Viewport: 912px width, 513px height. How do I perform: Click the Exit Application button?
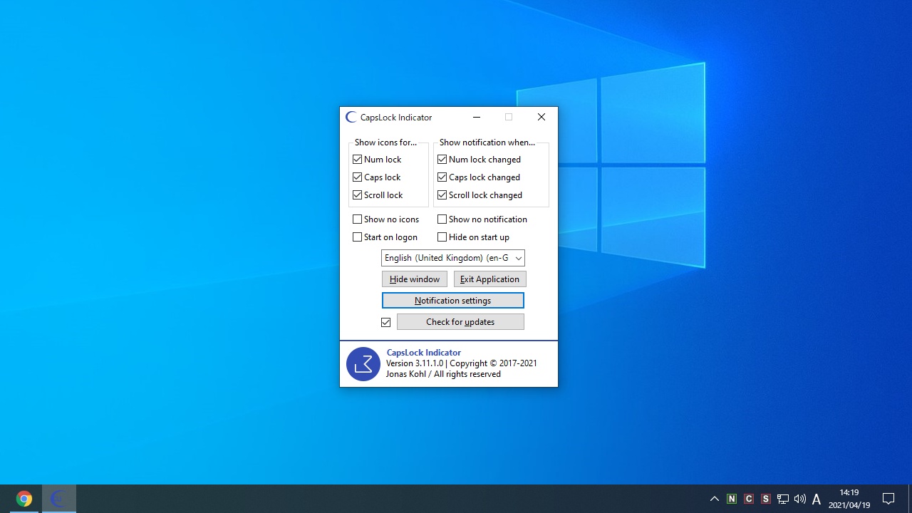(490, 279)
